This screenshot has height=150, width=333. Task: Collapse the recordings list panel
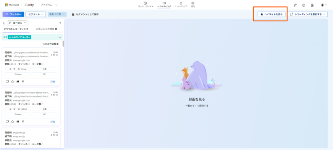coord(60,22)
